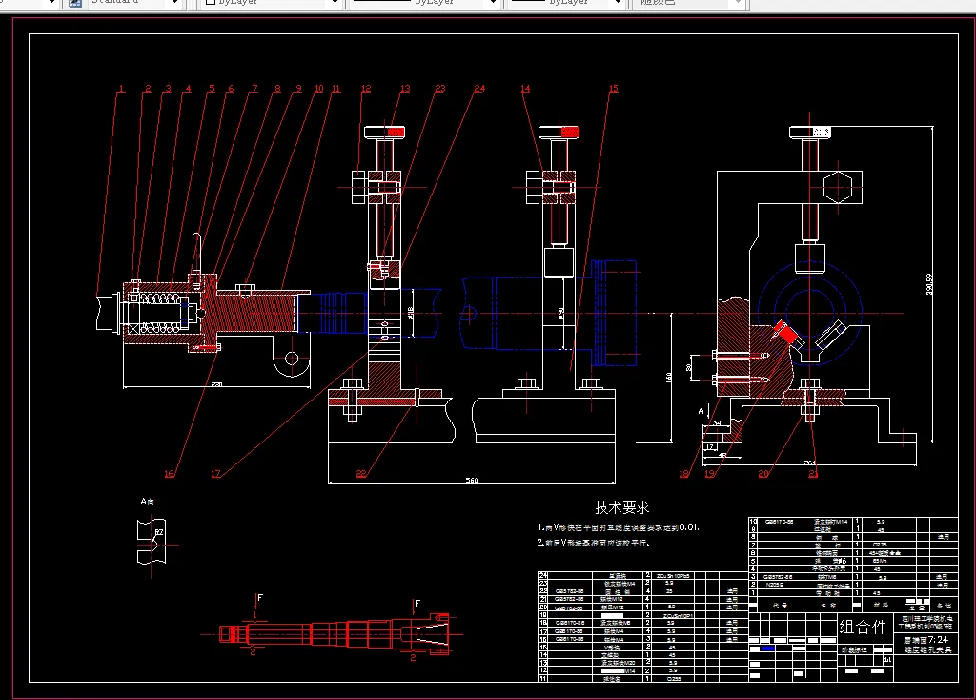
Task: Select part balloon number 19
Action: click(709, 474)
